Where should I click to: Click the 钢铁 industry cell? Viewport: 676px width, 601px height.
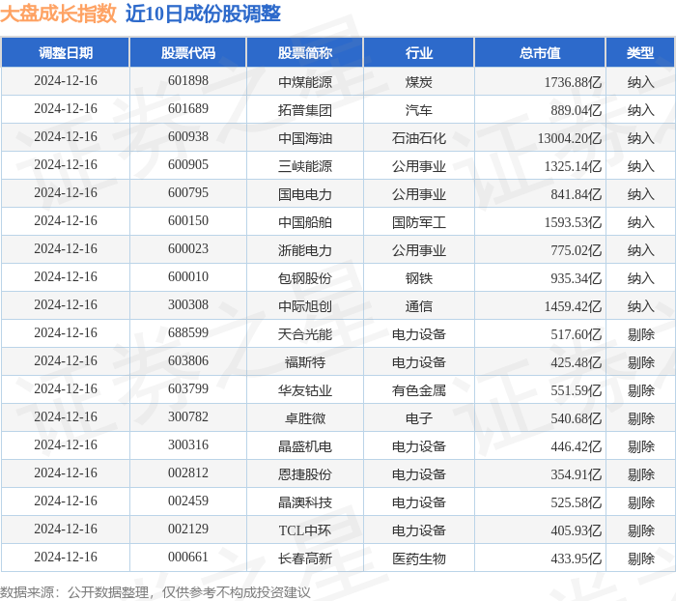(418, 278)
